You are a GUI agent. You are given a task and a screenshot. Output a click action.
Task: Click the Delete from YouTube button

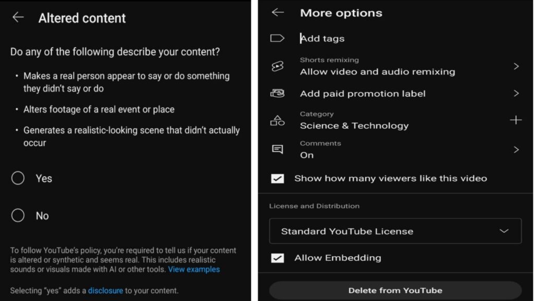click(x=395, y=290)
